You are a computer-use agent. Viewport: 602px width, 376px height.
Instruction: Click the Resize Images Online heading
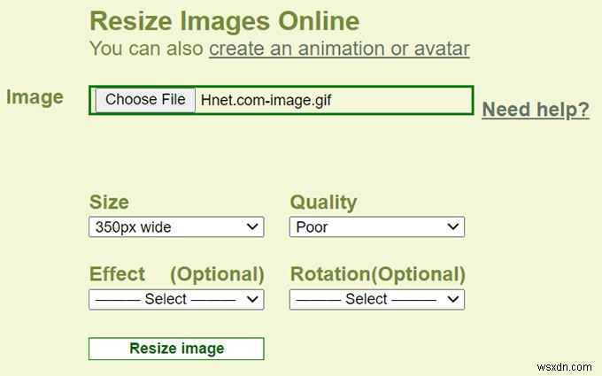[x=225, y=20]
